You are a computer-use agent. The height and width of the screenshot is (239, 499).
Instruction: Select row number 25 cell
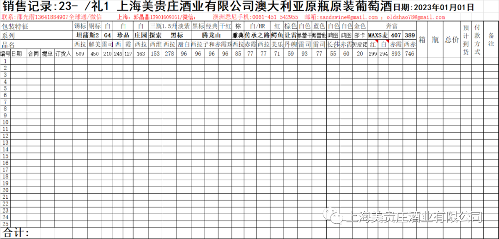click(6, 224)
